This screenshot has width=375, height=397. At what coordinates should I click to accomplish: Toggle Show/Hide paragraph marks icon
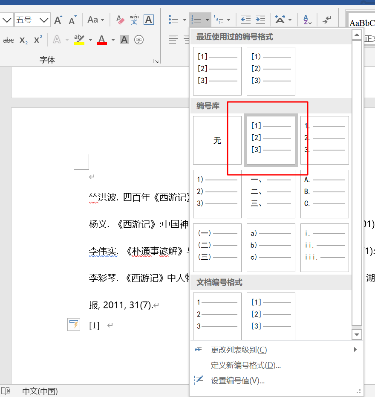tap(327, 20)
